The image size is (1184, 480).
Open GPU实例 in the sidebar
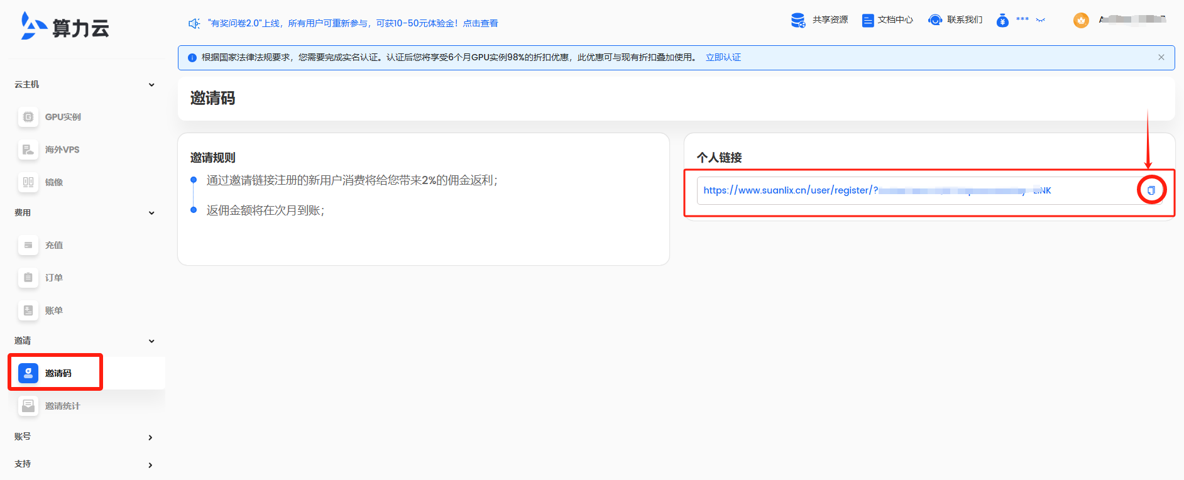click(x=63, y=117)
